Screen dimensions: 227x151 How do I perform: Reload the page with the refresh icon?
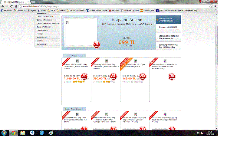tap(11, 7)
